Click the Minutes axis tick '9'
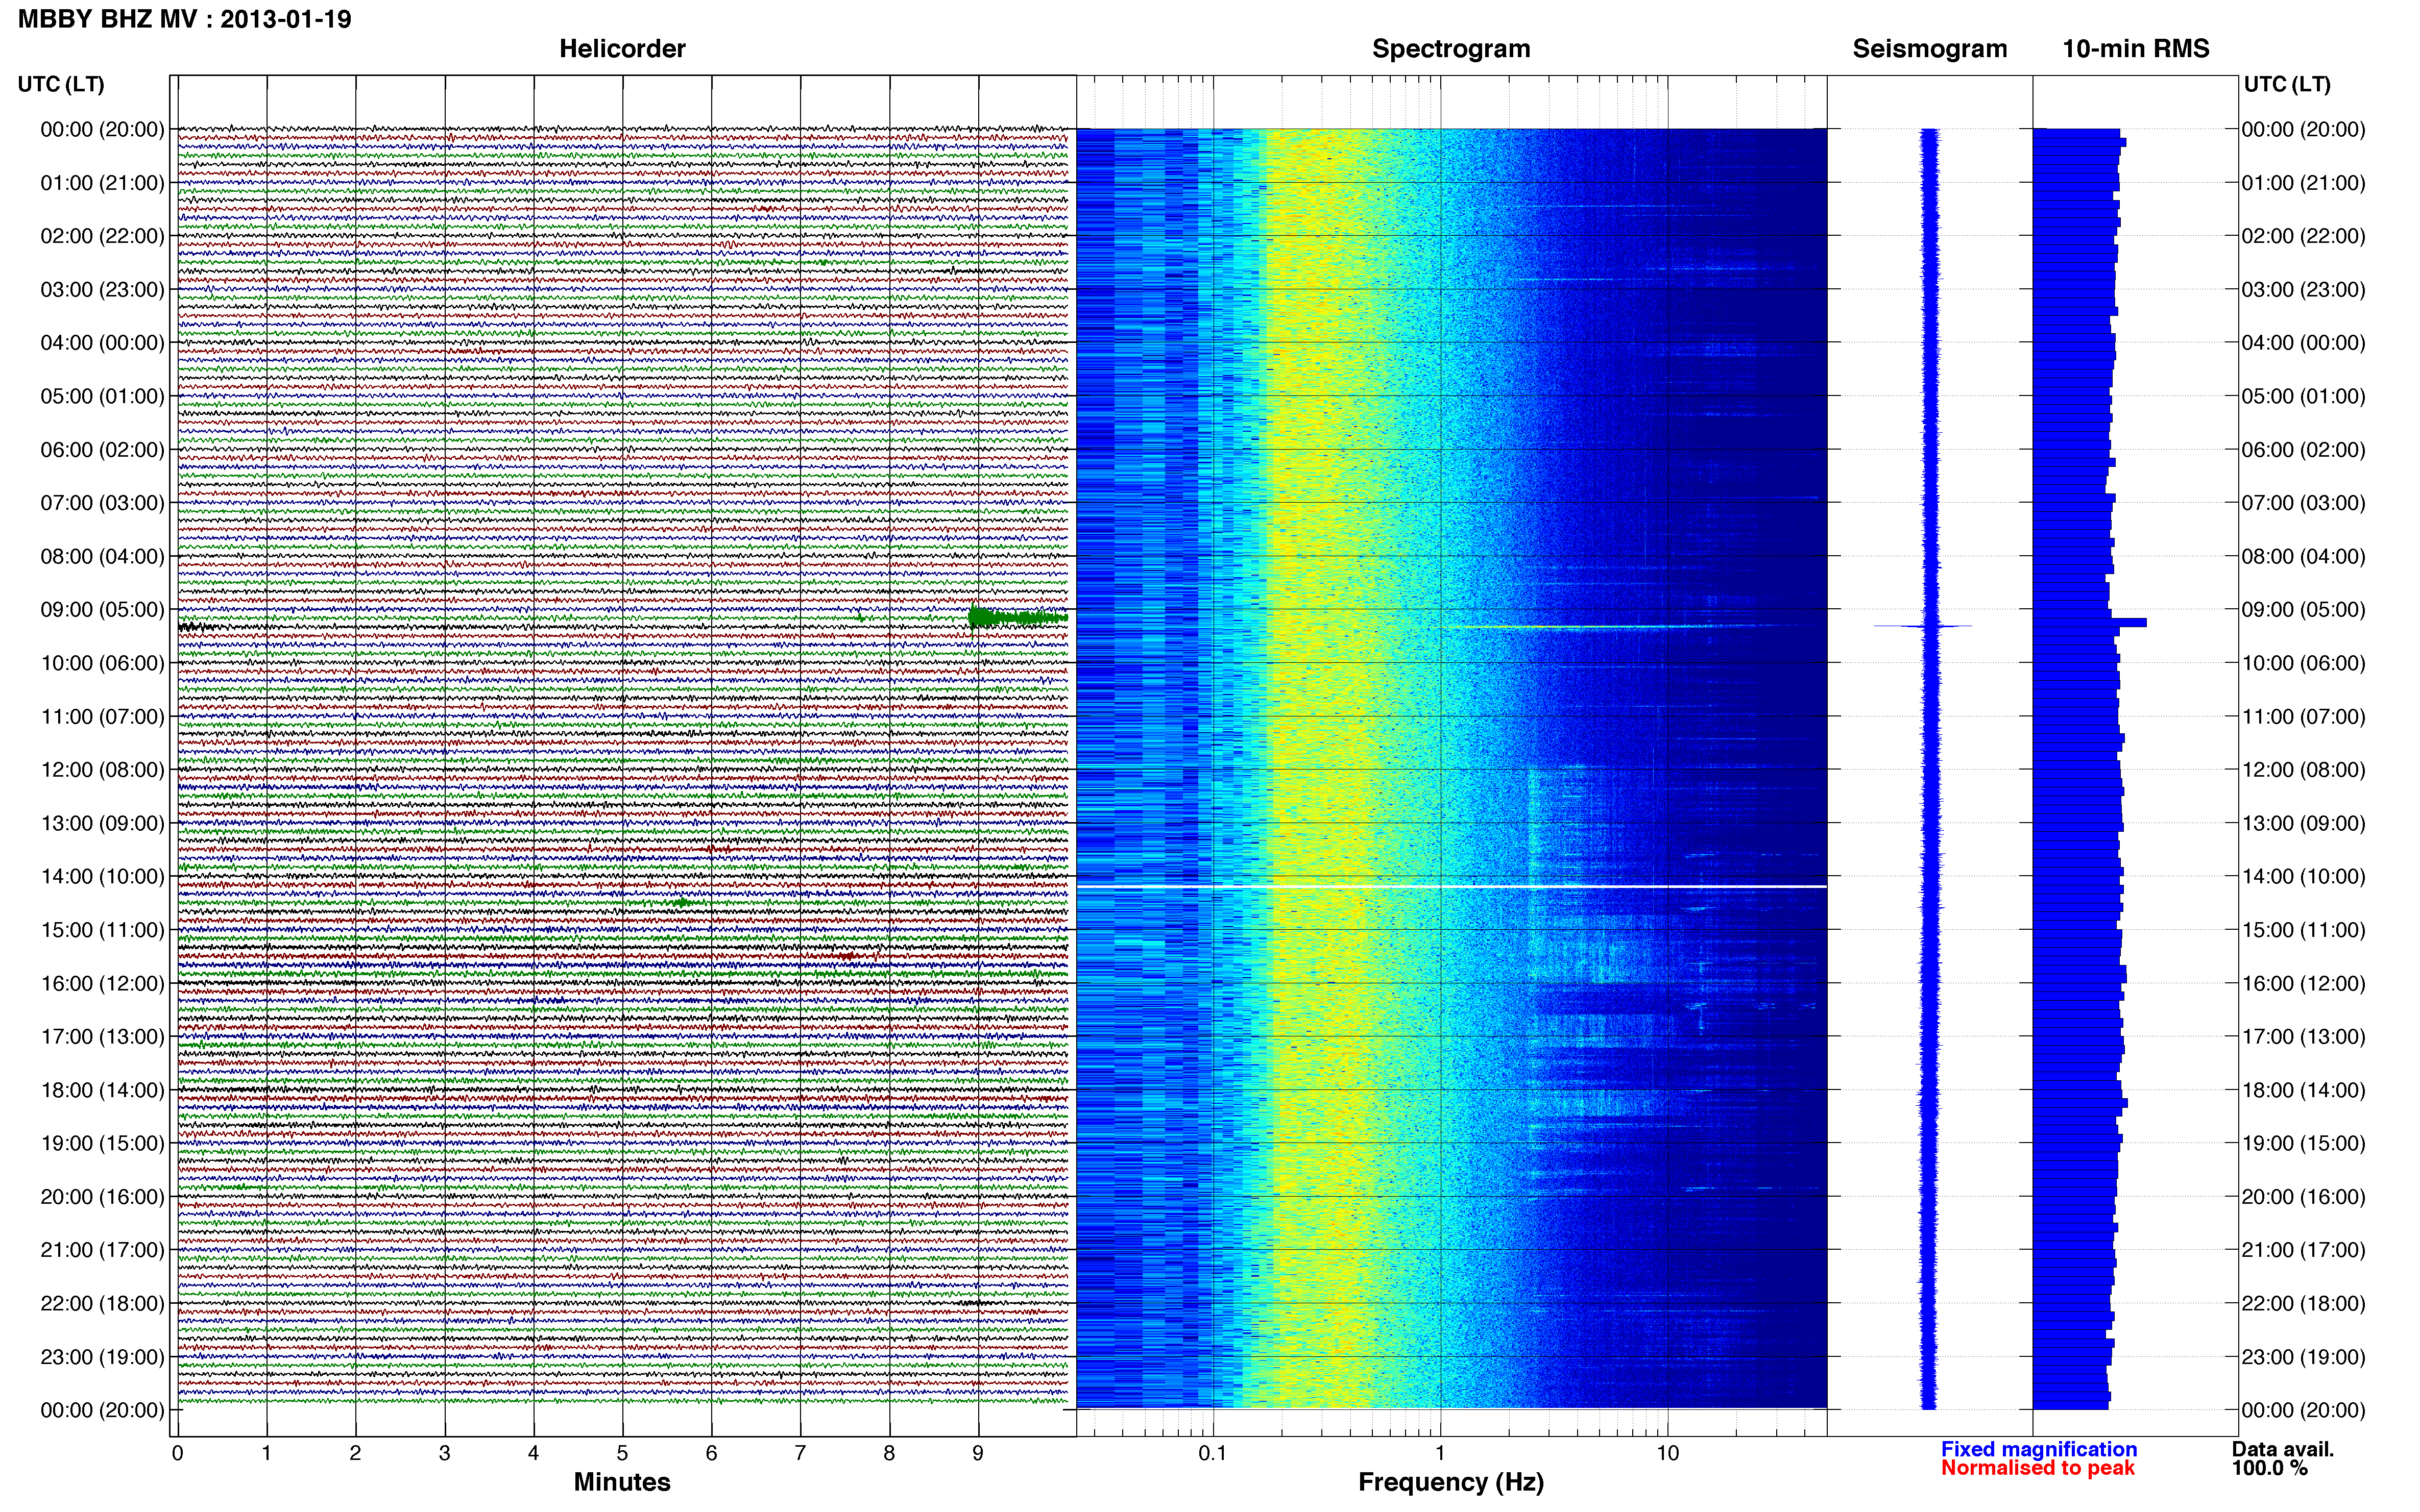The image size is (2420, 1512). point(978,1454)
